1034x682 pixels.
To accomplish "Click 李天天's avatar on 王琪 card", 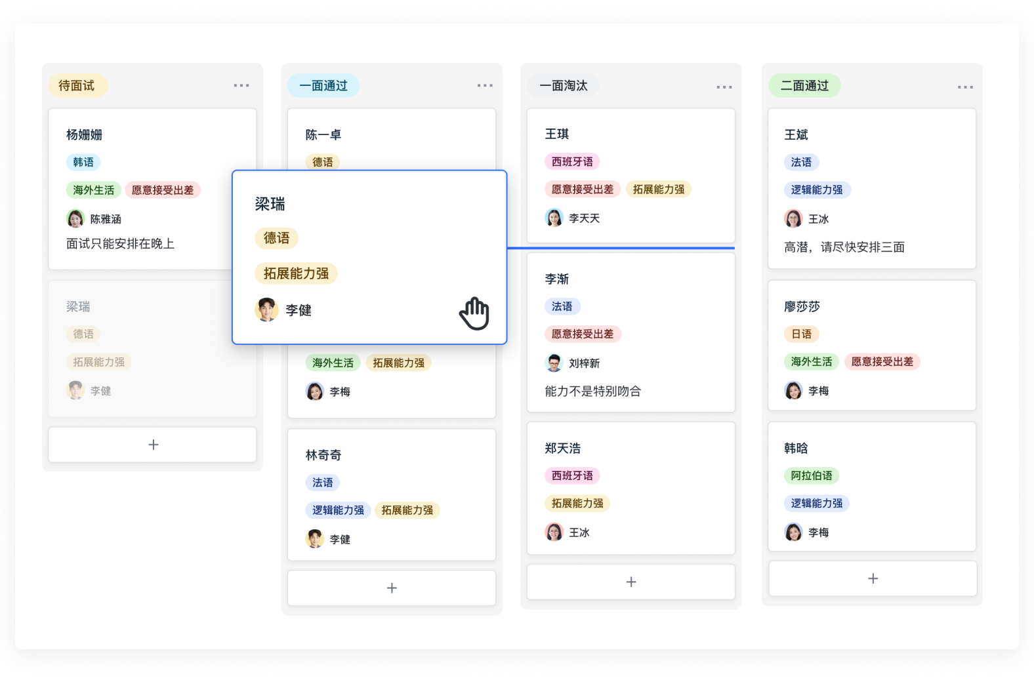I will pyautogui.click(x=554, y=218).
